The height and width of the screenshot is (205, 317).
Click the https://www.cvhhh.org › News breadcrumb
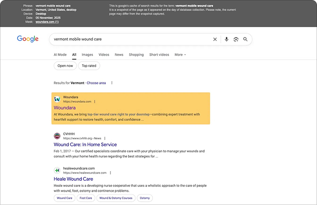82,138
